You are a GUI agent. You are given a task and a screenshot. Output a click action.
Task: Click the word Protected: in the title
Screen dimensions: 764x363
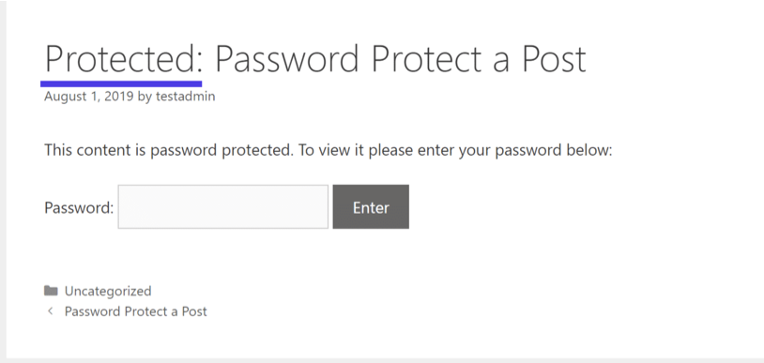pyautogui.click(x=124, y=59)
